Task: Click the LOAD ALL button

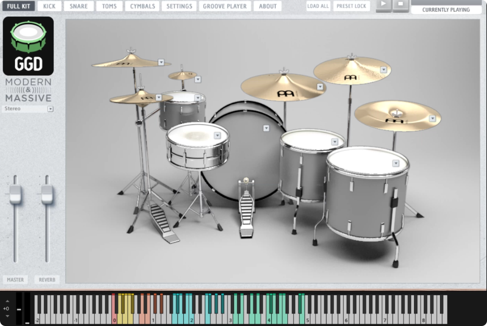Action: [x=318, y=6]
